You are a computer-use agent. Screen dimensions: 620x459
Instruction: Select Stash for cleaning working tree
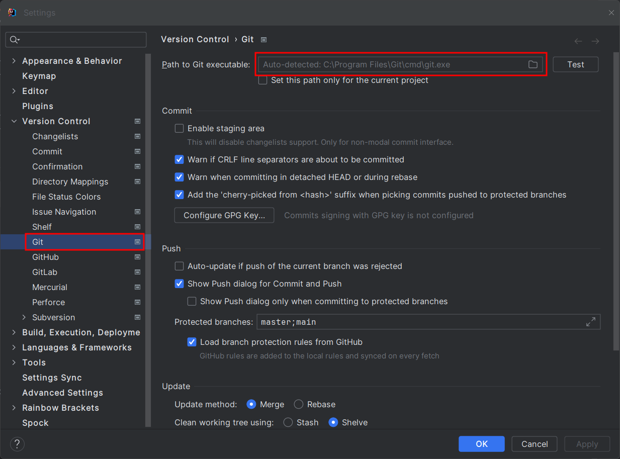(288, 422)
